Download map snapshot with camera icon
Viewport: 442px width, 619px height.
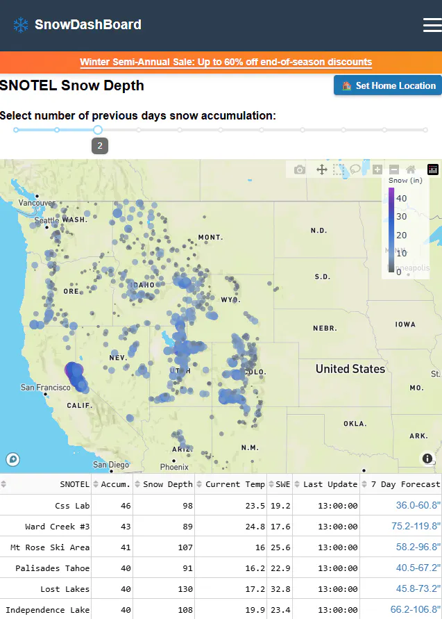pyautogui.click(x=300, y=170)
